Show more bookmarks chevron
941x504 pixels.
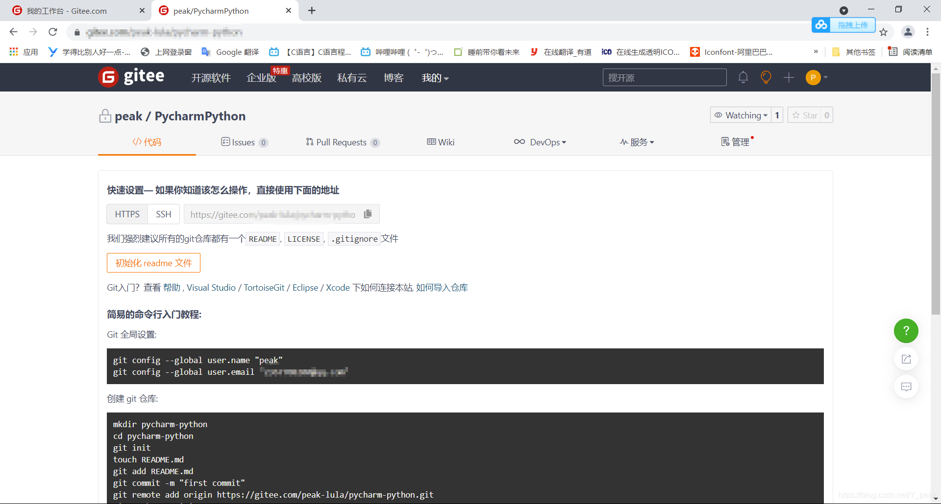(816, 51)
